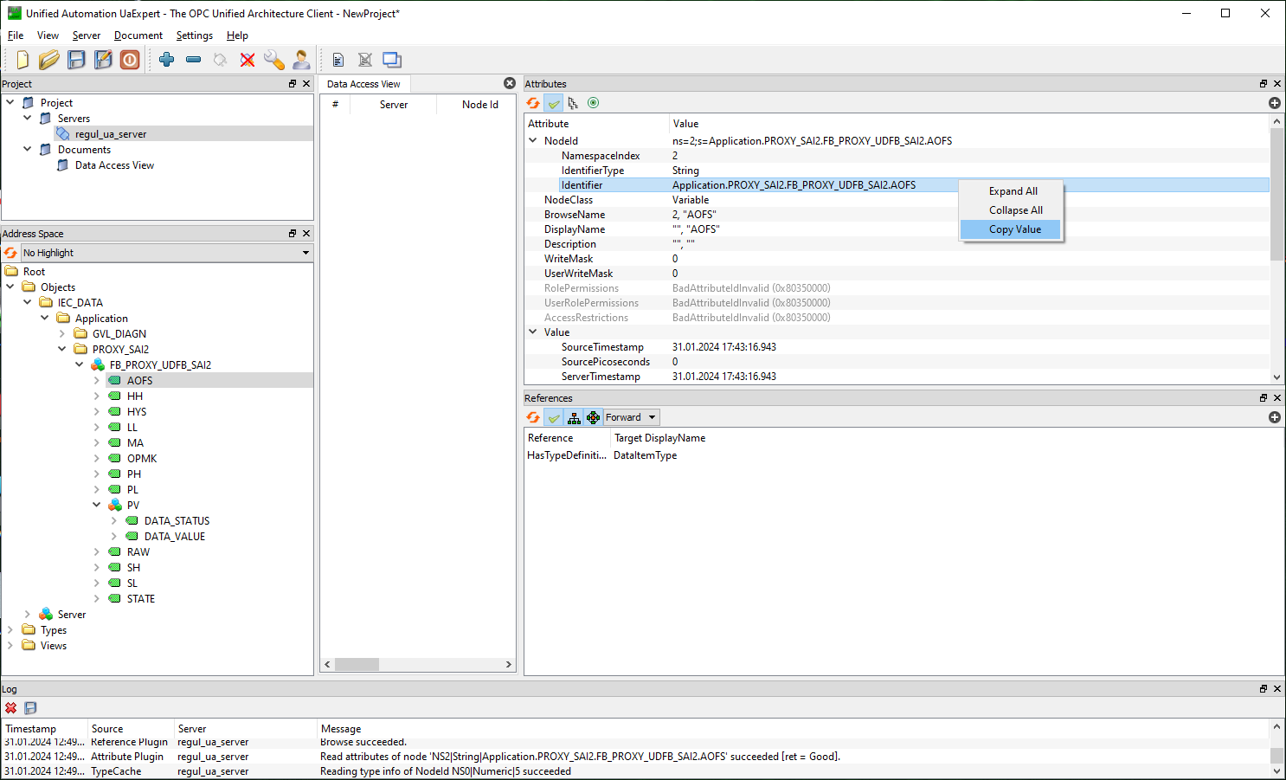Close the Data Access View tab
This screenshot has width=1286, height=780.
(510, 83)
